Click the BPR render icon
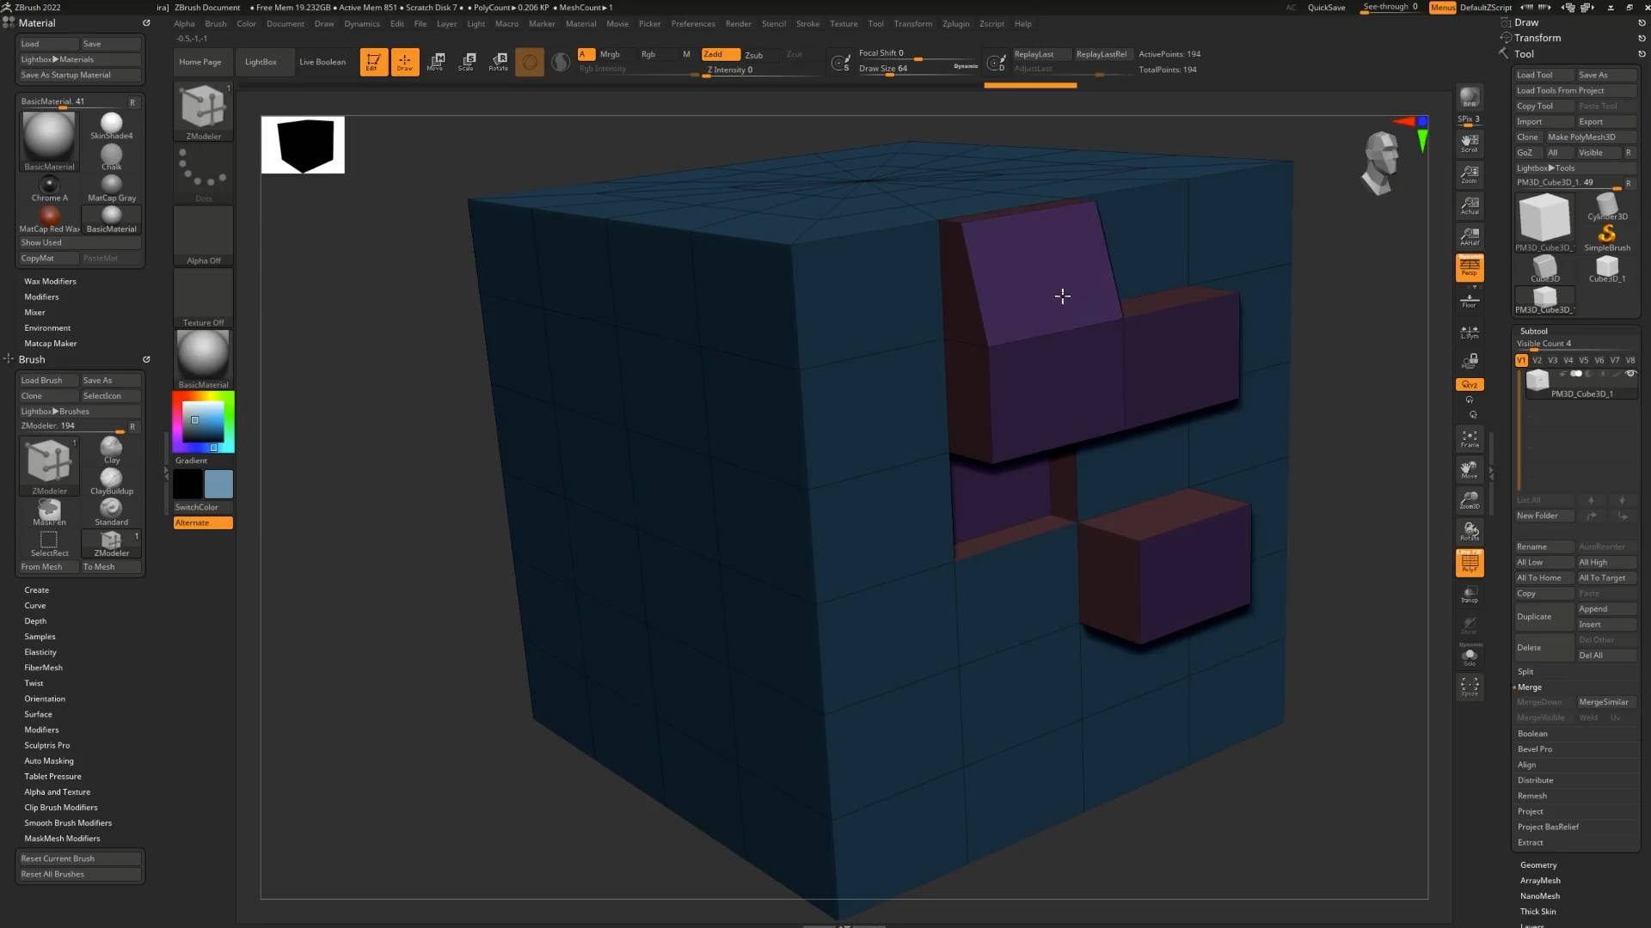1651x928 pixels. (x=1470, y=97)
